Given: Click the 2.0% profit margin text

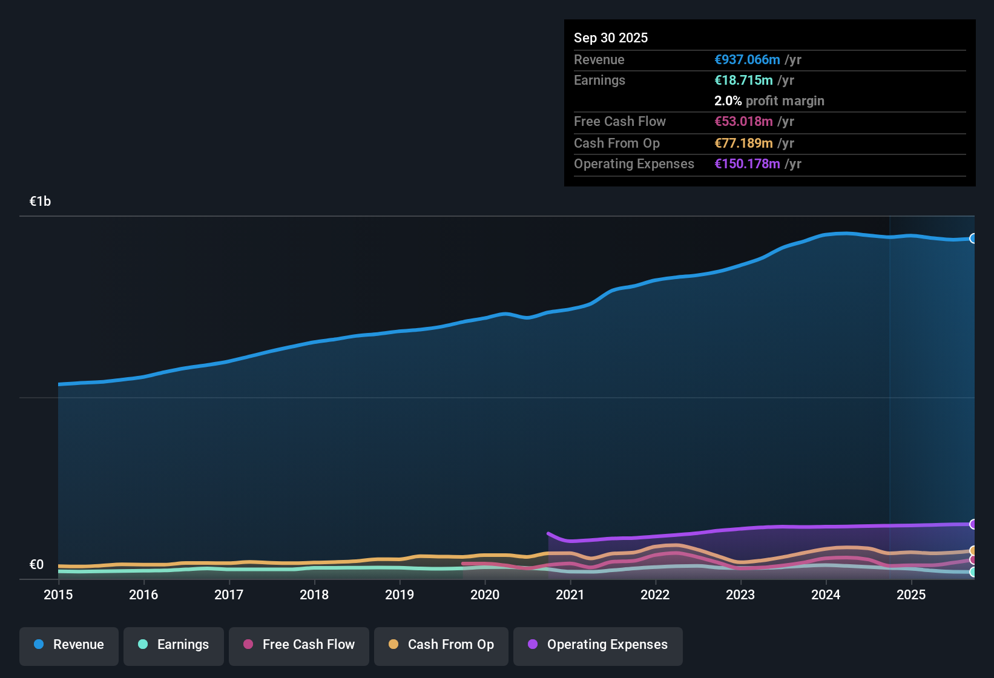Looking at the screenshot, I should coord(769,100).
